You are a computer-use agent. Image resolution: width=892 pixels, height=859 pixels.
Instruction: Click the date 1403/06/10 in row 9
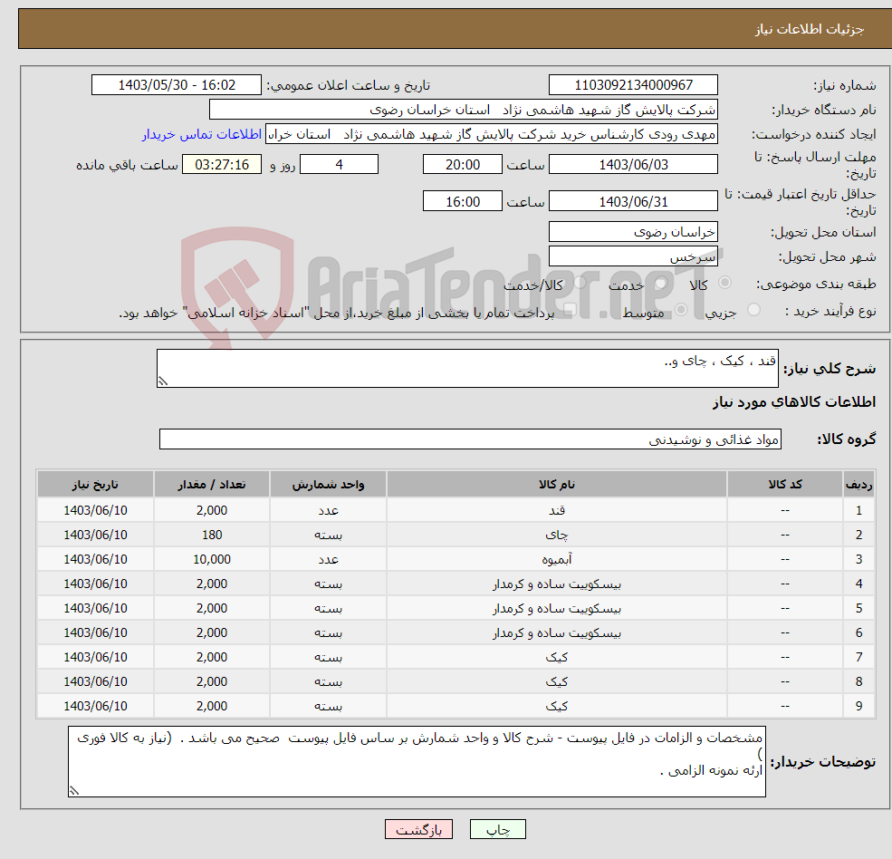(96, 706)
